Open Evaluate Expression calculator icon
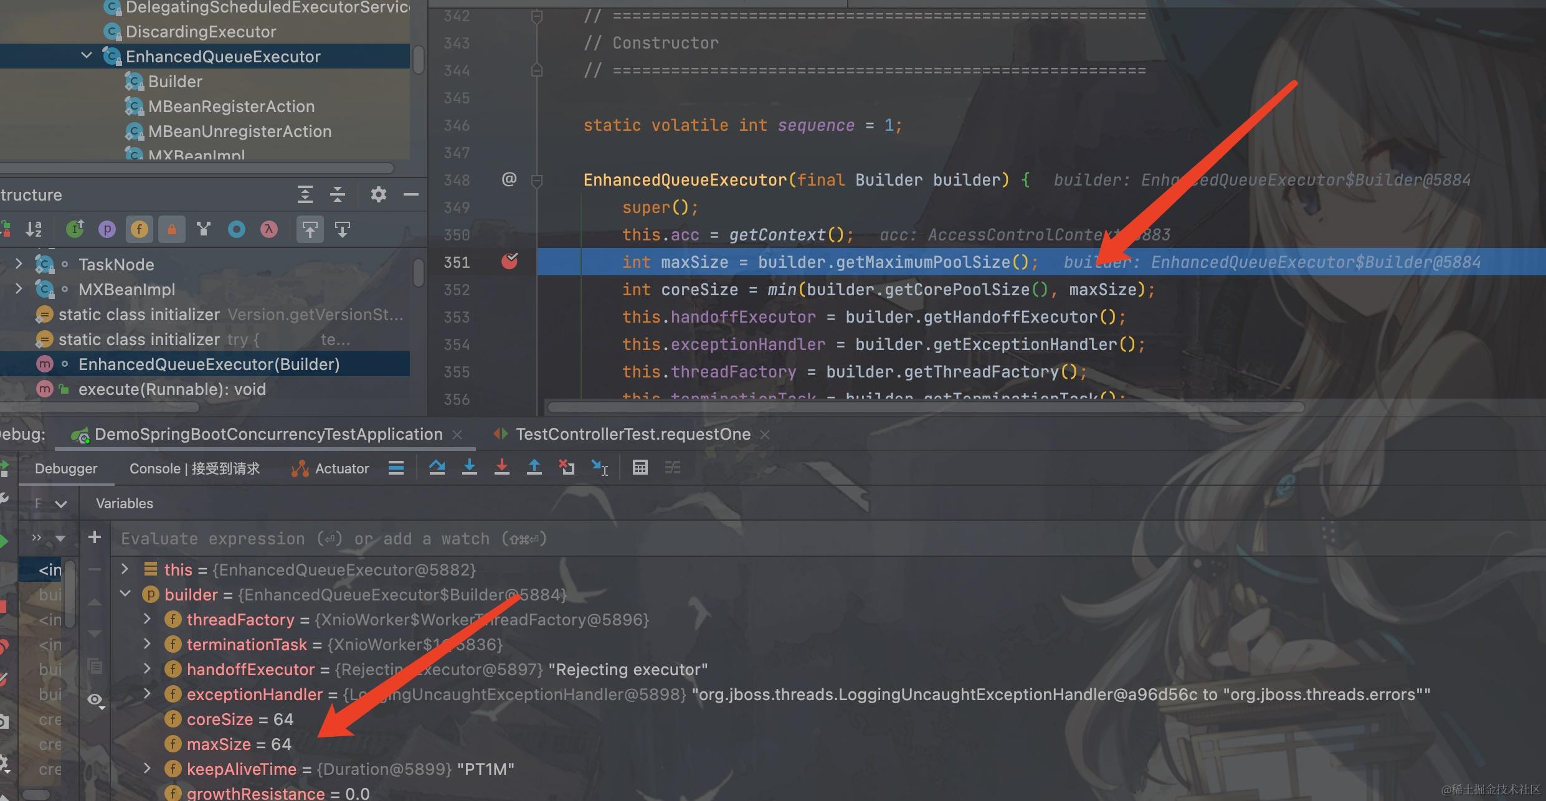1546x801 pixels. tap(640, 467)
